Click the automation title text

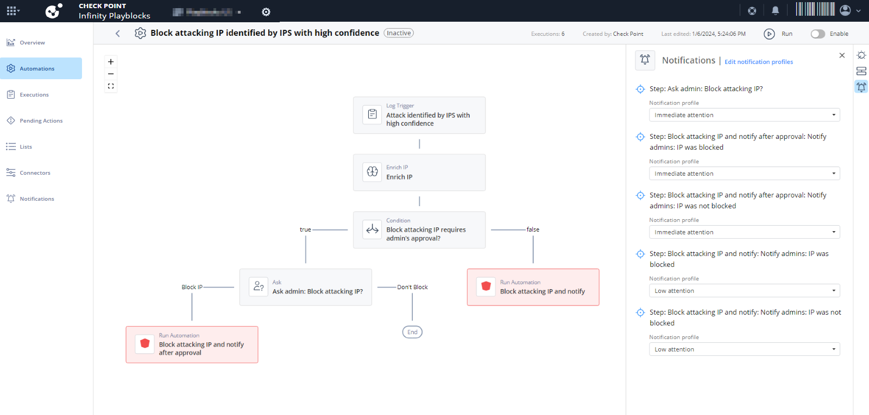click(265, 33)
